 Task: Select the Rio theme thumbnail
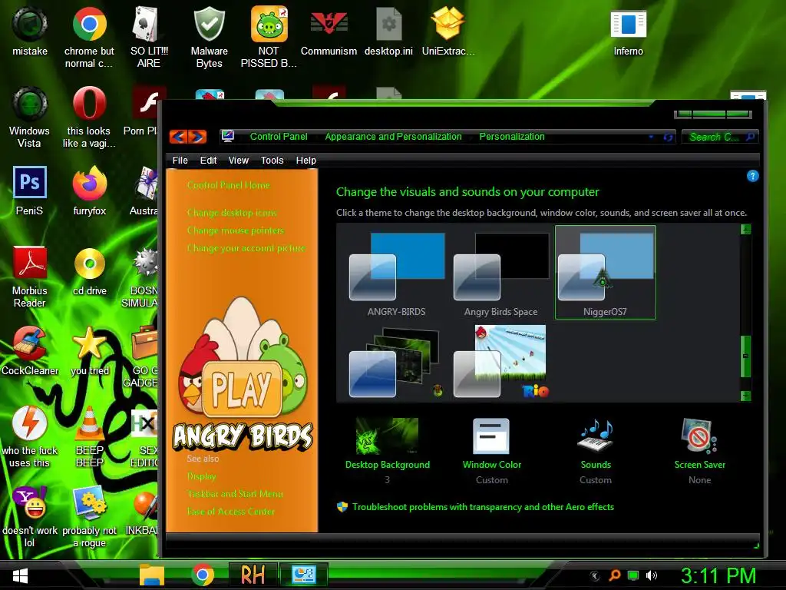pos(500,362)
